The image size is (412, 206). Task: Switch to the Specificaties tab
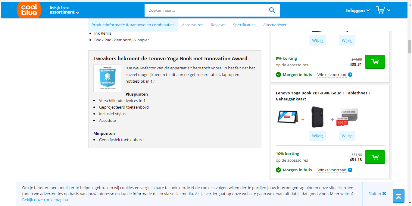point(244,25)
